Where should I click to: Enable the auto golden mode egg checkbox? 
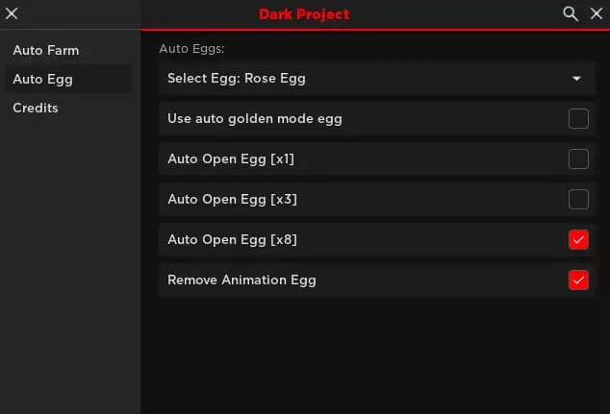pyautogui.click(x=578, y=119)
